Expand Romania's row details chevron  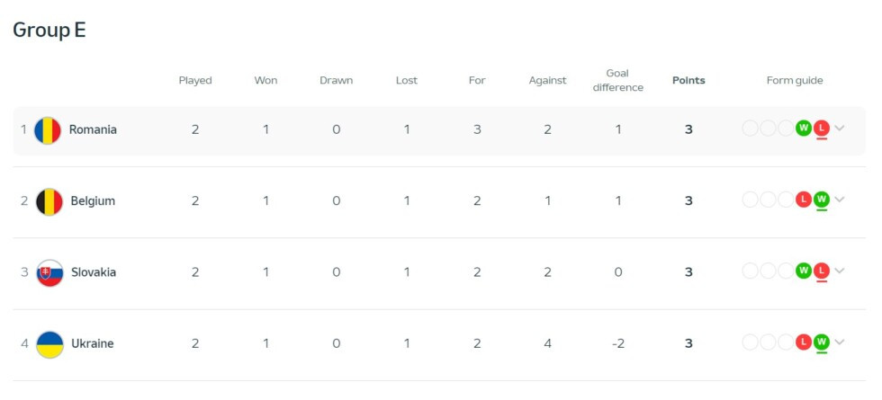(x=840, y=129)
